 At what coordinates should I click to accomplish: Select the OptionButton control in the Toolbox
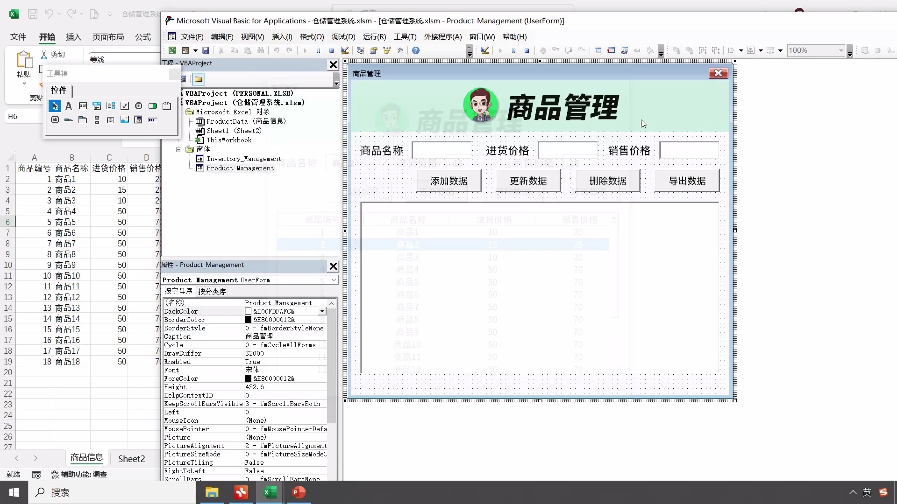(x=138, y=106)
